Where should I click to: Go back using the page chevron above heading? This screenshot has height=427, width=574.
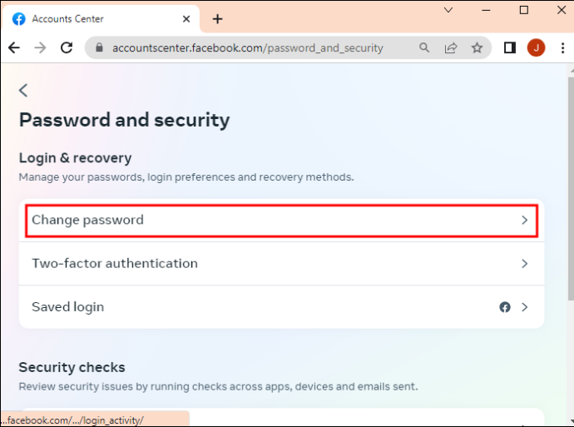[x=23, y=90]
